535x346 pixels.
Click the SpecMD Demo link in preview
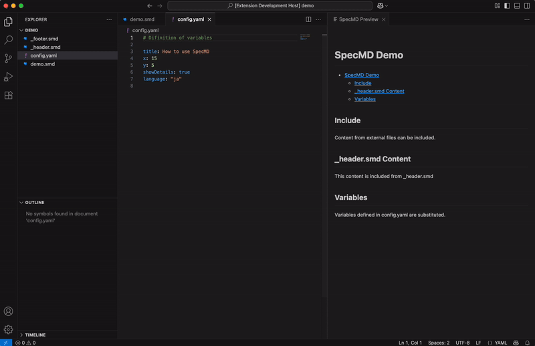point(362,75)
